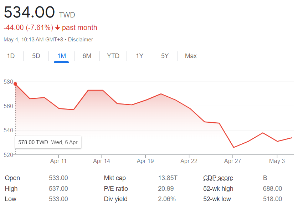The width and height of the screenshot is (298, 209).
Task: Click the active 1M tab
Action: pyautogui.click(x=61, y=56)
